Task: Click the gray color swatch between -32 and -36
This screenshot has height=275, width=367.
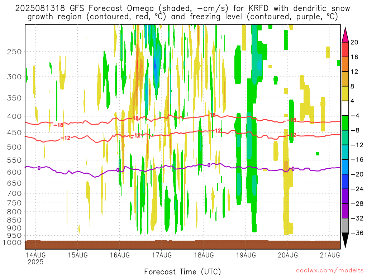Action: (345, 226)
